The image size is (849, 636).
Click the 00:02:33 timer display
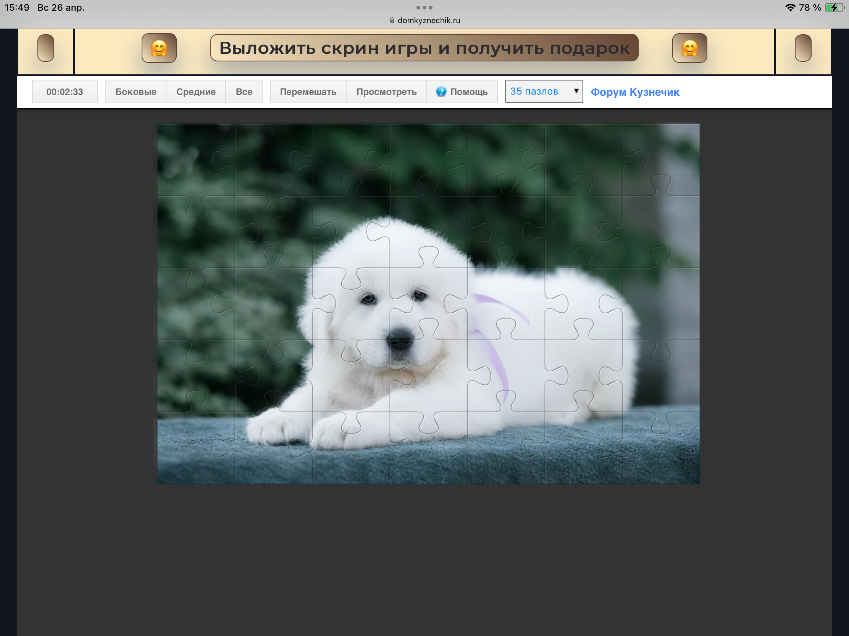click(x=65, y=92)
